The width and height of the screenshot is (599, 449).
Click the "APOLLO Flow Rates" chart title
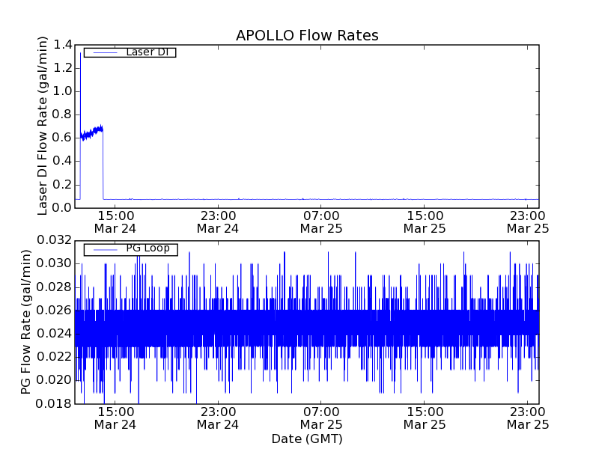point(307,35)
